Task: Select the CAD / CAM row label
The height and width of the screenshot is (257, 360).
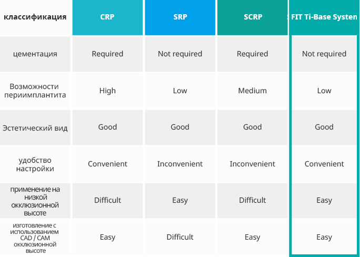Action: [35, 237]
